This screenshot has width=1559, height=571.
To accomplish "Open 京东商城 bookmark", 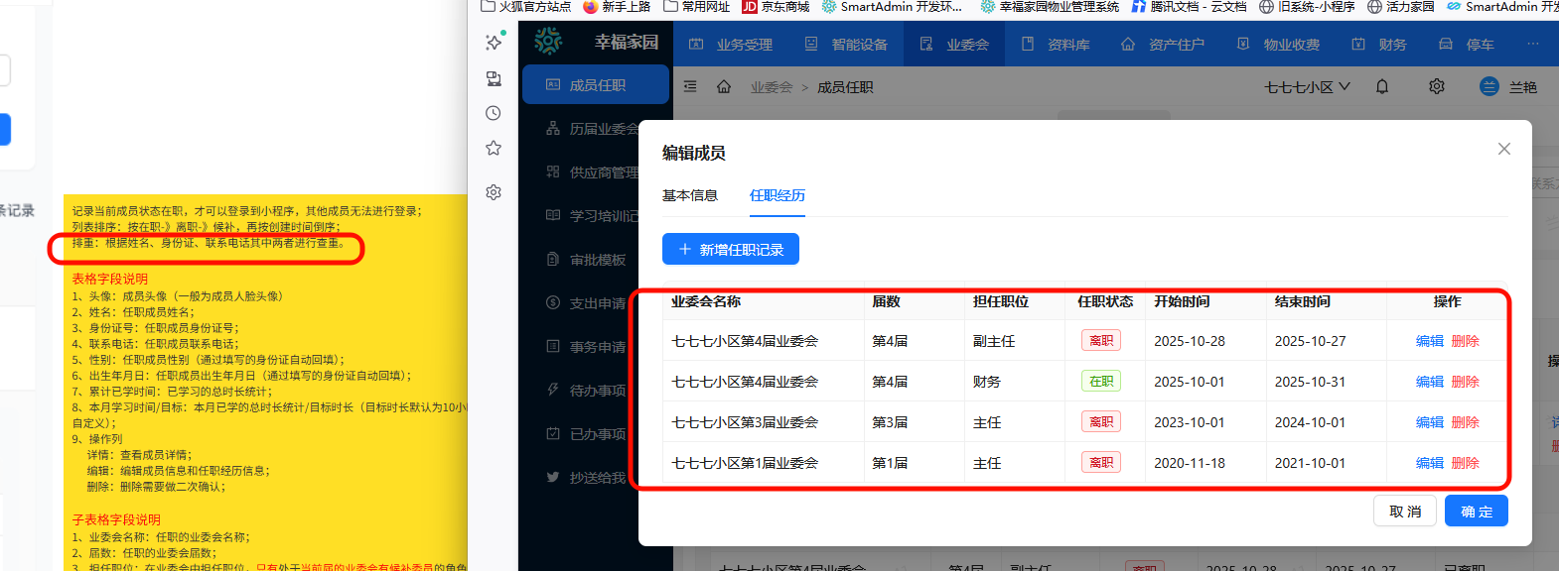I will pyautogui.click(x=776, y=7).
